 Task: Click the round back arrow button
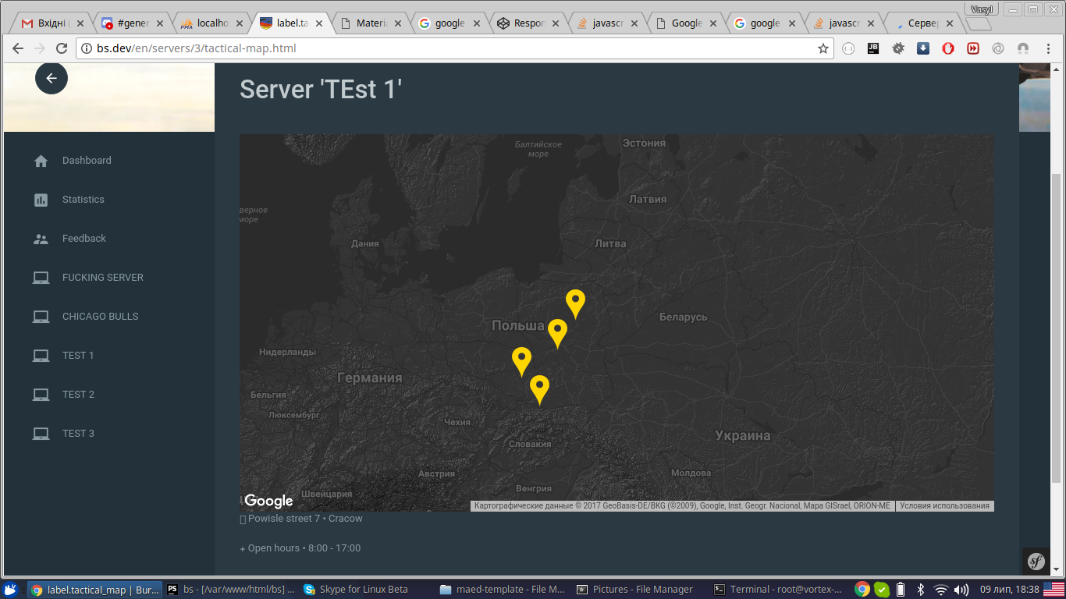coord(52,78)
